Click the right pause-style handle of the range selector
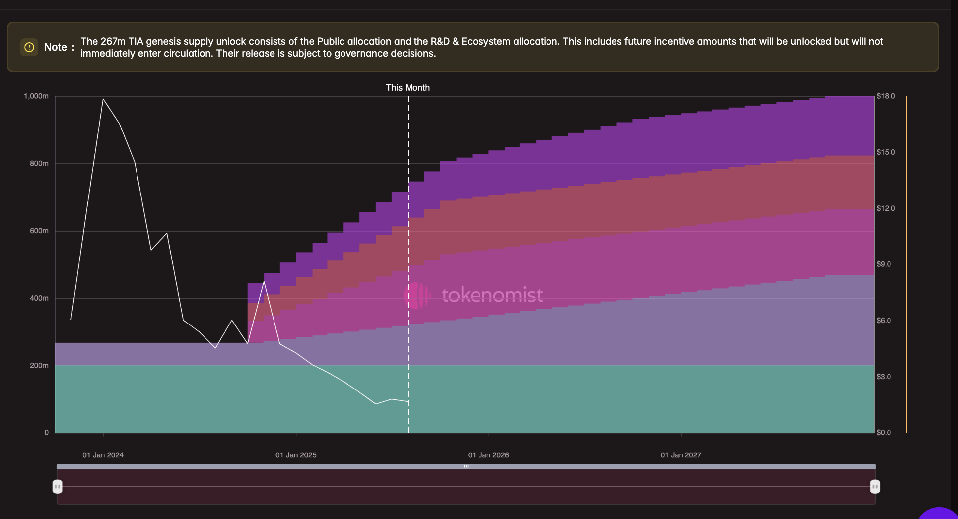This screenshot has width=958, height=519. coord(875,487)
